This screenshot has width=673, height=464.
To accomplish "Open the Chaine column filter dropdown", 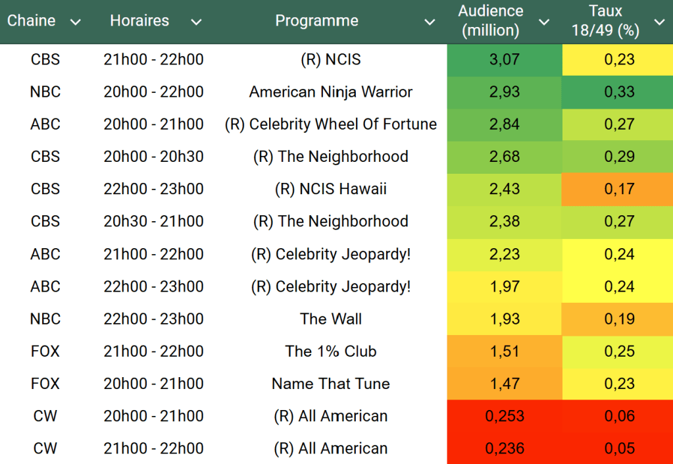I will pyautogui.click(x=76, y=22).
